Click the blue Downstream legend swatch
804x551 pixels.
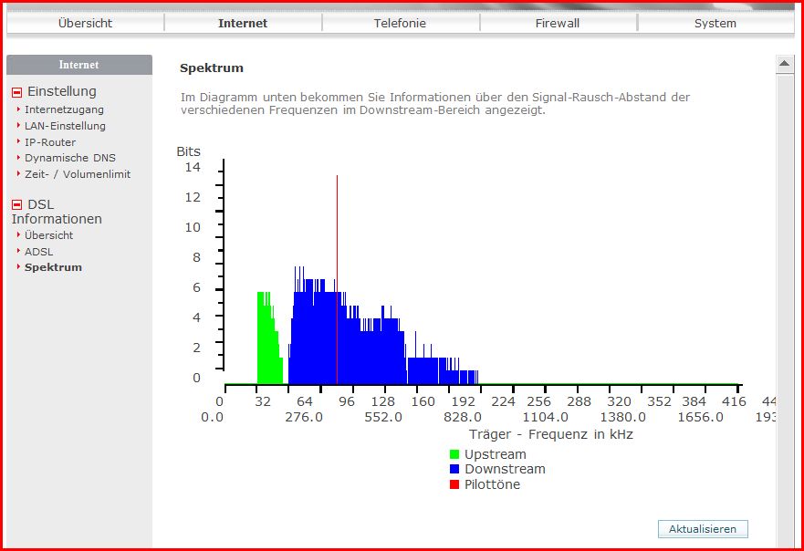454,469
